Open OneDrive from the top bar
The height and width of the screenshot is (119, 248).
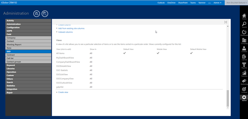coord(171,3)
